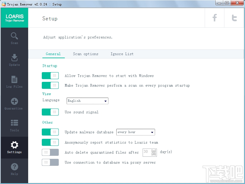Select the General tab

coord(53,54)
